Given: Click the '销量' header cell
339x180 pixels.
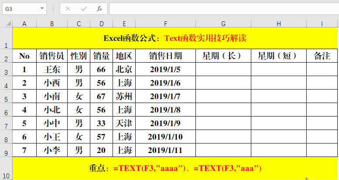Looking at the screenshot, I should click(x=101, y=56).
